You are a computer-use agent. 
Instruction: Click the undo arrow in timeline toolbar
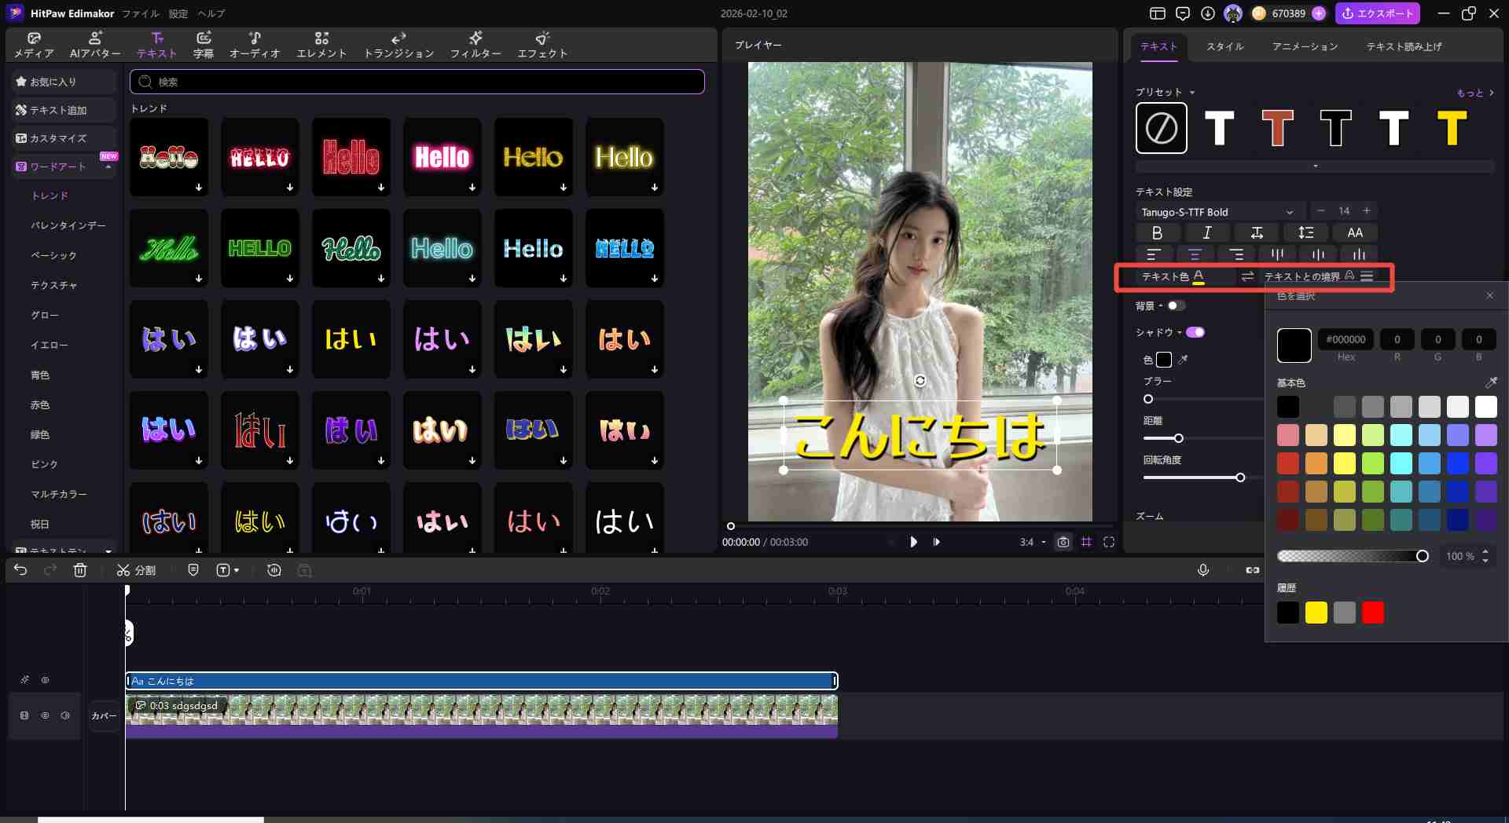(20, 570)
